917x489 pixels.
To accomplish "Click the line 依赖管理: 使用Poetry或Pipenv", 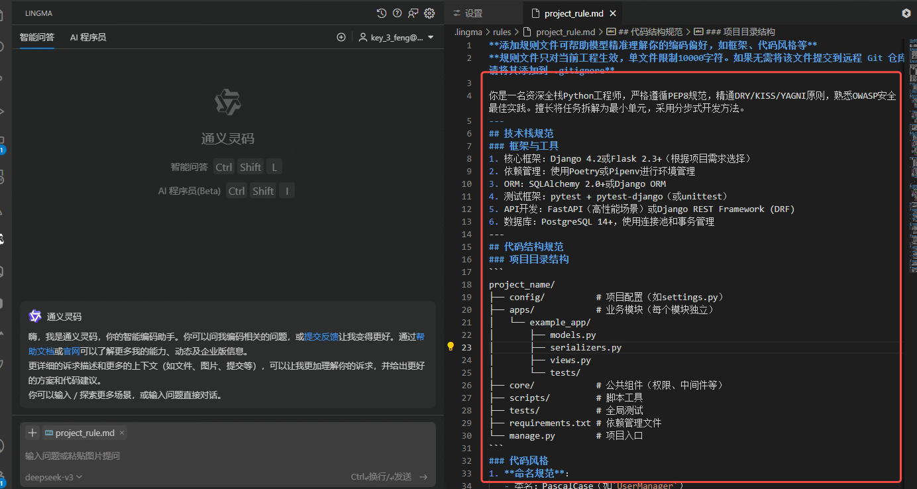I will coord(592,171).
